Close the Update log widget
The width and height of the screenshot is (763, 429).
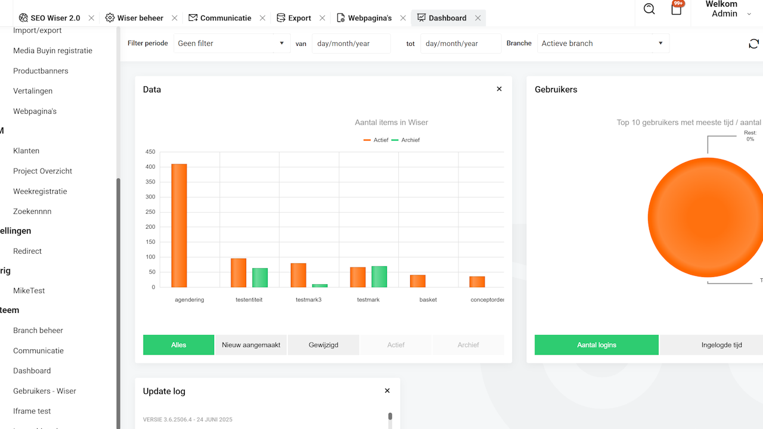(387, 391)
